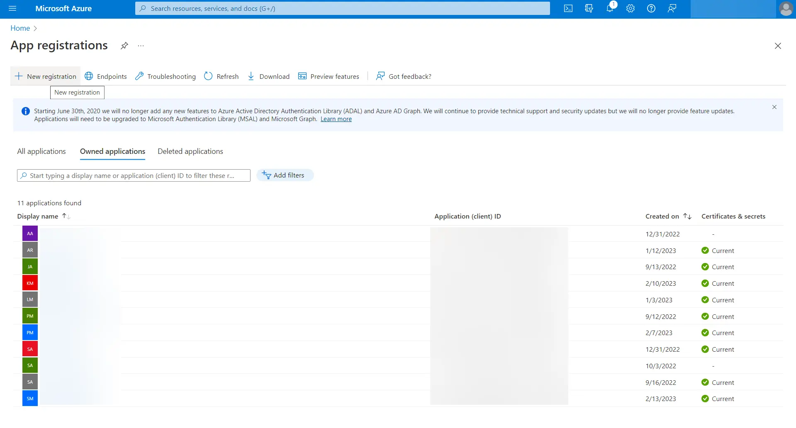Open the notifications bell

610,8
